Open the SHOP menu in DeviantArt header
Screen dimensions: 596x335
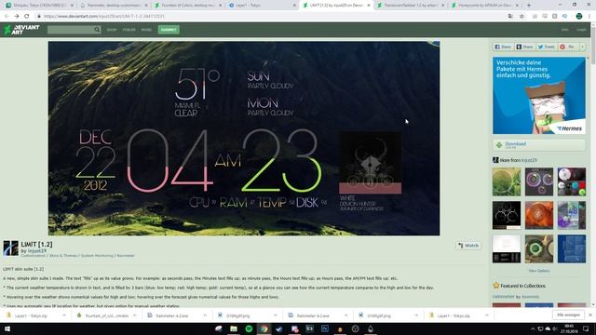tap(112, 30)
